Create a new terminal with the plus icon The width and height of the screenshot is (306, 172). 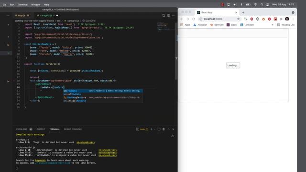[x=152, y=129]
